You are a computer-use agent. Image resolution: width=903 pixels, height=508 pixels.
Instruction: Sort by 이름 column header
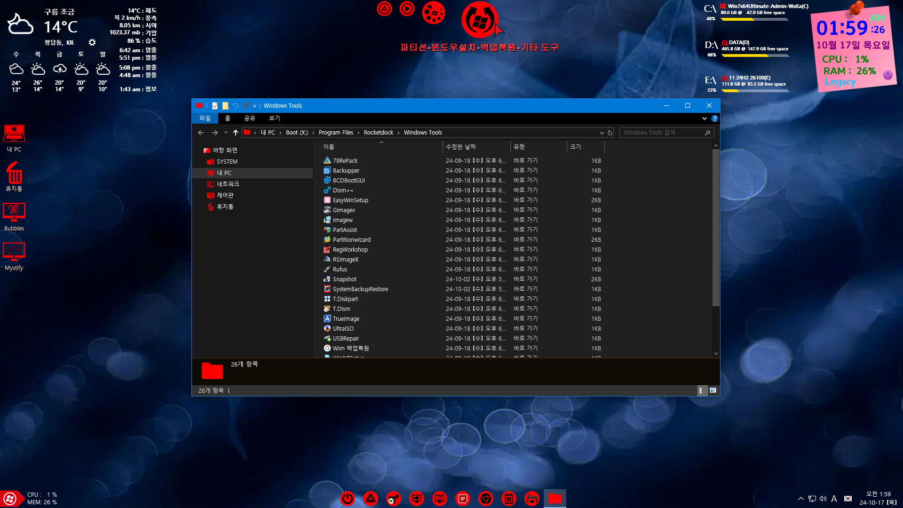point(379,147)
